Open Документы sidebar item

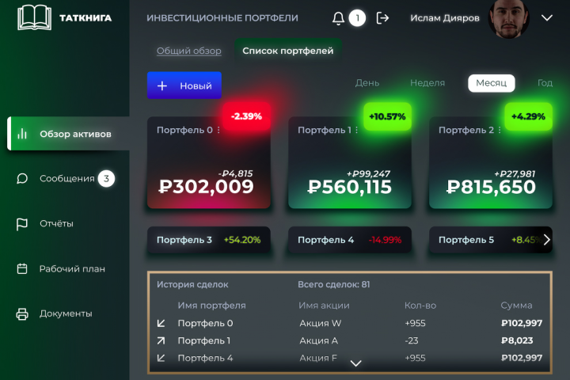(66, 313)
